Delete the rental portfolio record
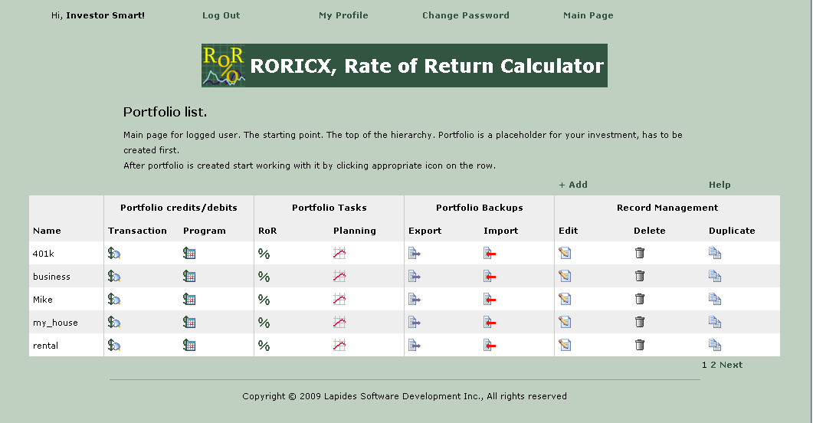This screenshot has height=423, width=813. pos(640,346)
